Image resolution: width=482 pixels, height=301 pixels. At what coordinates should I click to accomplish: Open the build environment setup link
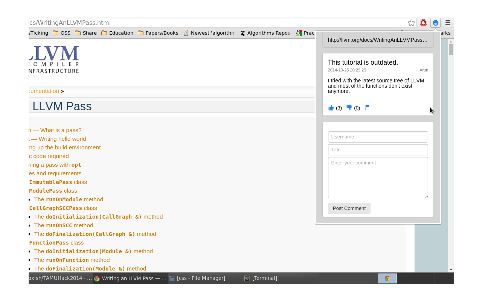click(65, 147)
